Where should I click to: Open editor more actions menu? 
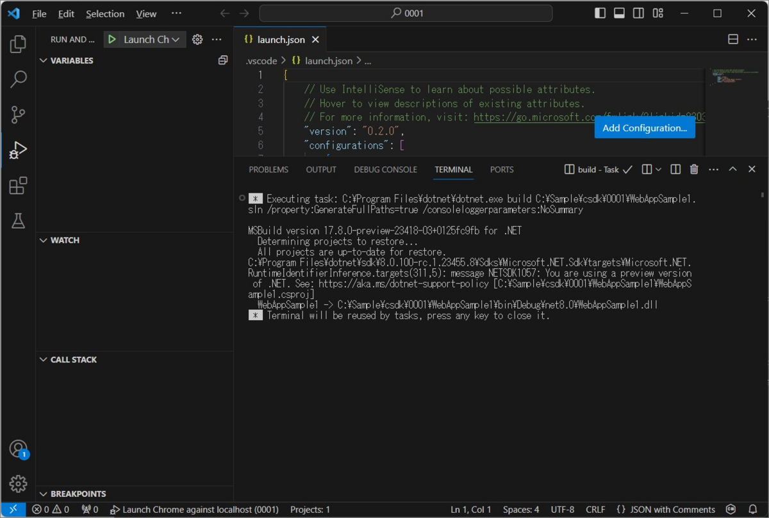752,40
